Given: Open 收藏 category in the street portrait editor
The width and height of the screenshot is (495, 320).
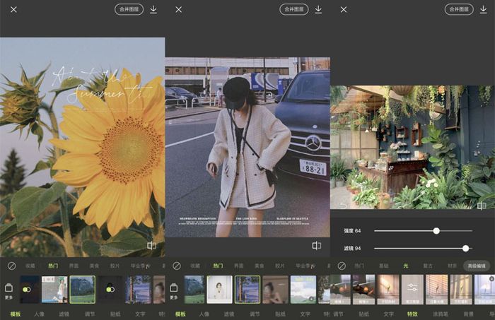Looking at the screenshot, I should [x=195, y=266].
